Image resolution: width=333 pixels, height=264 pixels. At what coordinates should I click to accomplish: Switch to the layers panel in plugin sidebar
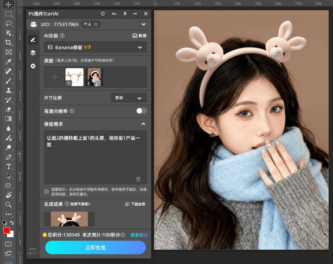point(33,52)
